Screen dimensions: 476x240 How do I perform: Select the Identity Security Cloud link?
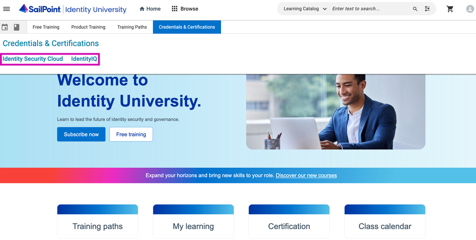(x=33, y=59)
